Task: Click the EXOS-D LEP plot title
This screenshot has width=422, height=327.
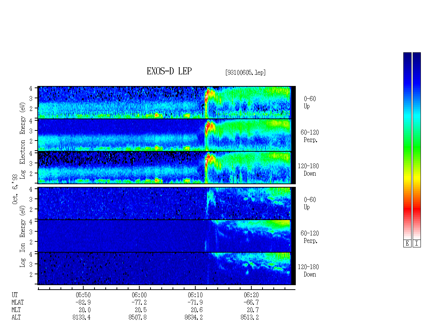Action: point(169,71)
